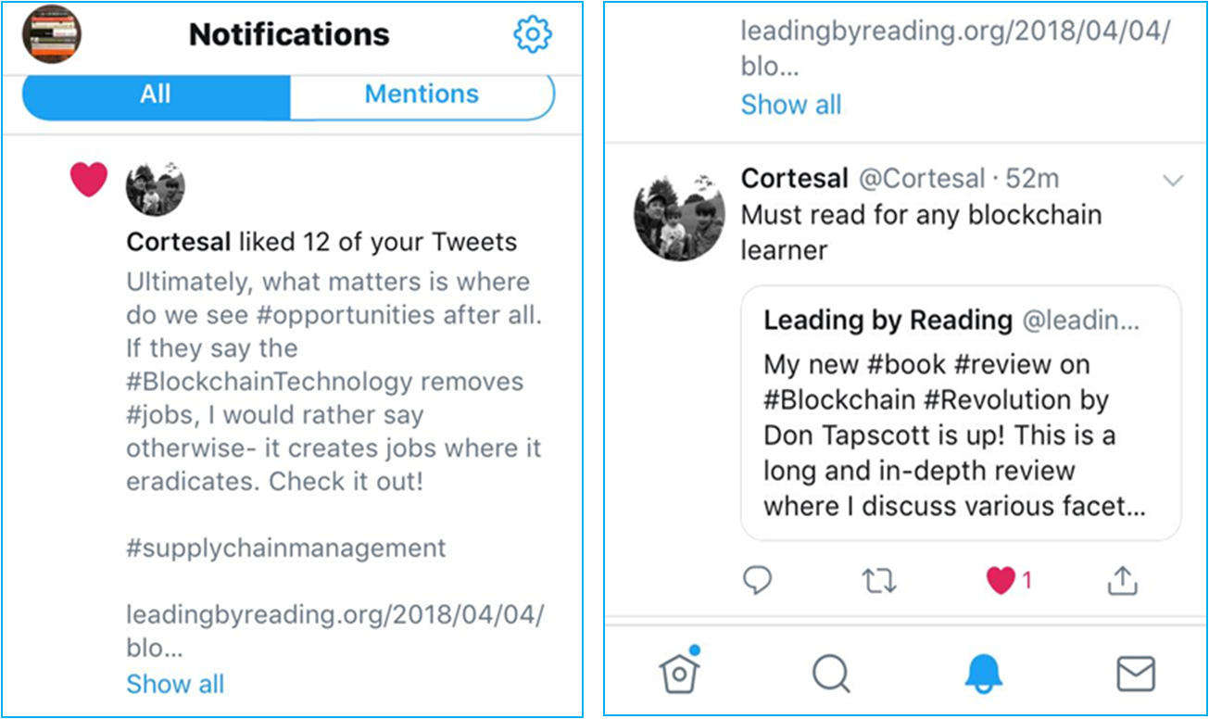
Task: Tap the profile avatar in Notifications header
Action: coord(52,34)
